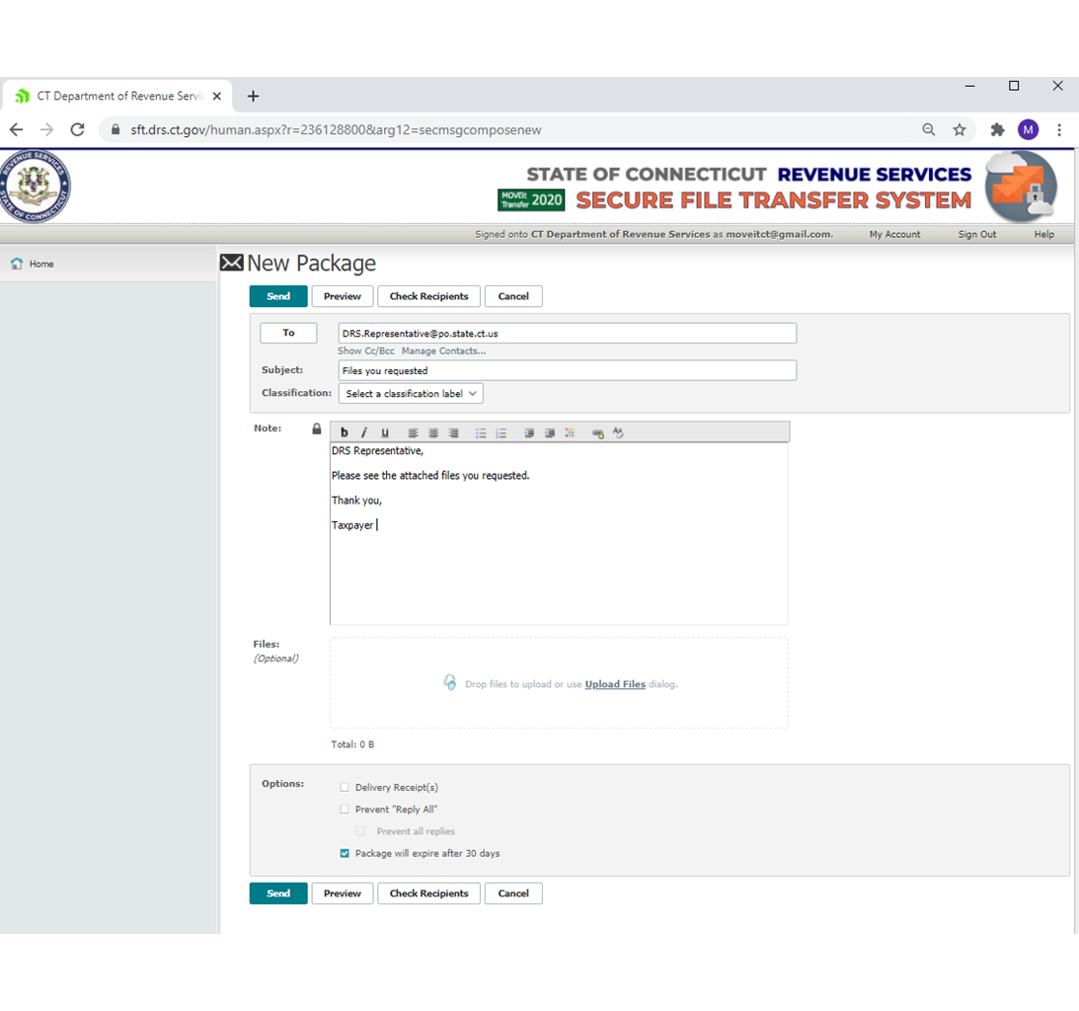Insert a numbered list in the note
The width and height of the screenshot is (1079, 1011).
pyautogui.click(x=501, y=433)
